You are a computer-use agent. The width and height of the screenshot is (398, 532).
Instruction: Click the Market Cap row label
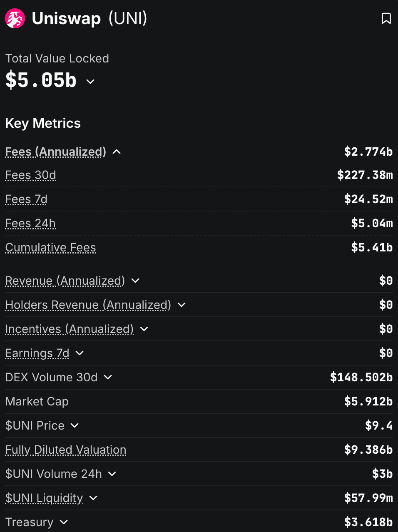pos(37,402)
